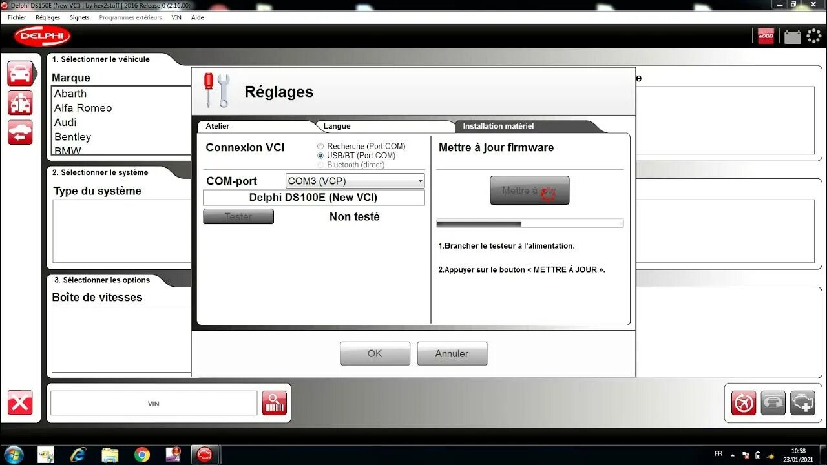Click the OK button in Réglages
Screen dimensions: 827x465
(375, 353)
